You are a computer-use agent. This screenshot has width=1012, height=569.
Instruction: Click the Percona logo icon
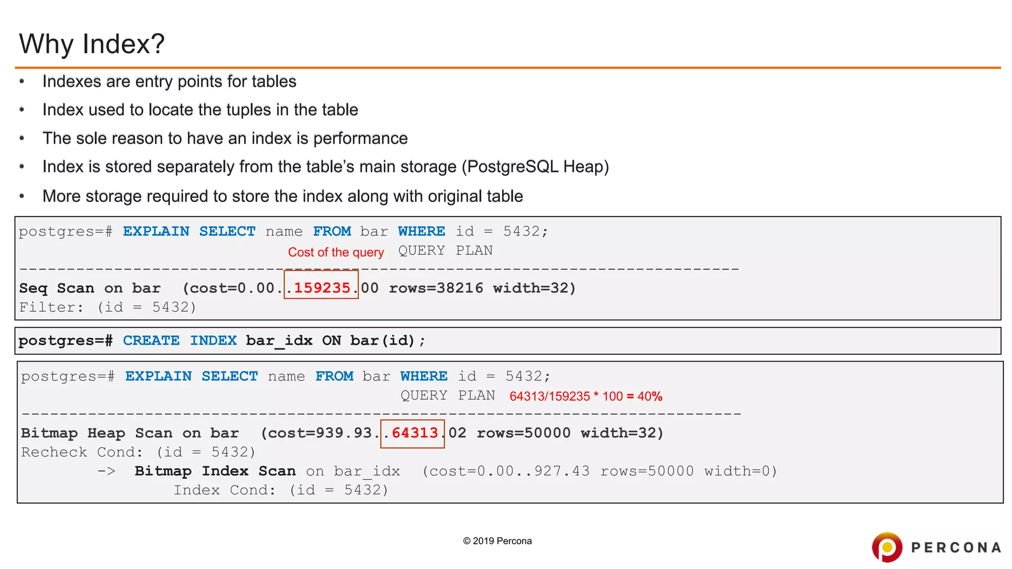(887, 547)
